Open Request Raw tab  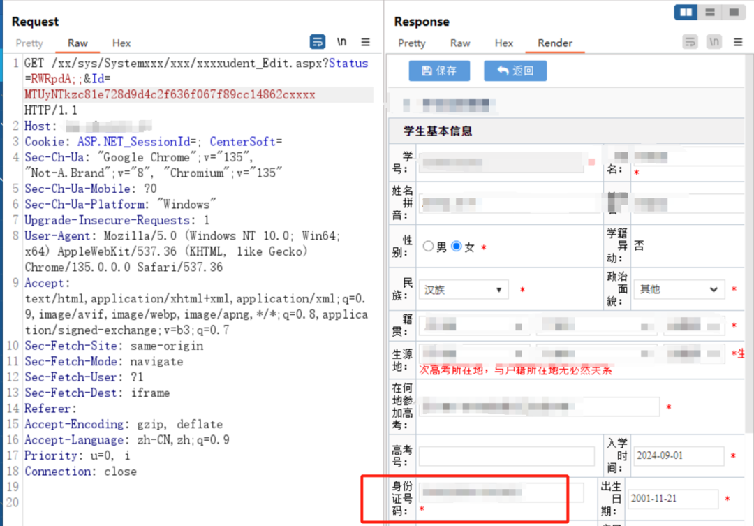pyautogui.click(x=77, y=43)
